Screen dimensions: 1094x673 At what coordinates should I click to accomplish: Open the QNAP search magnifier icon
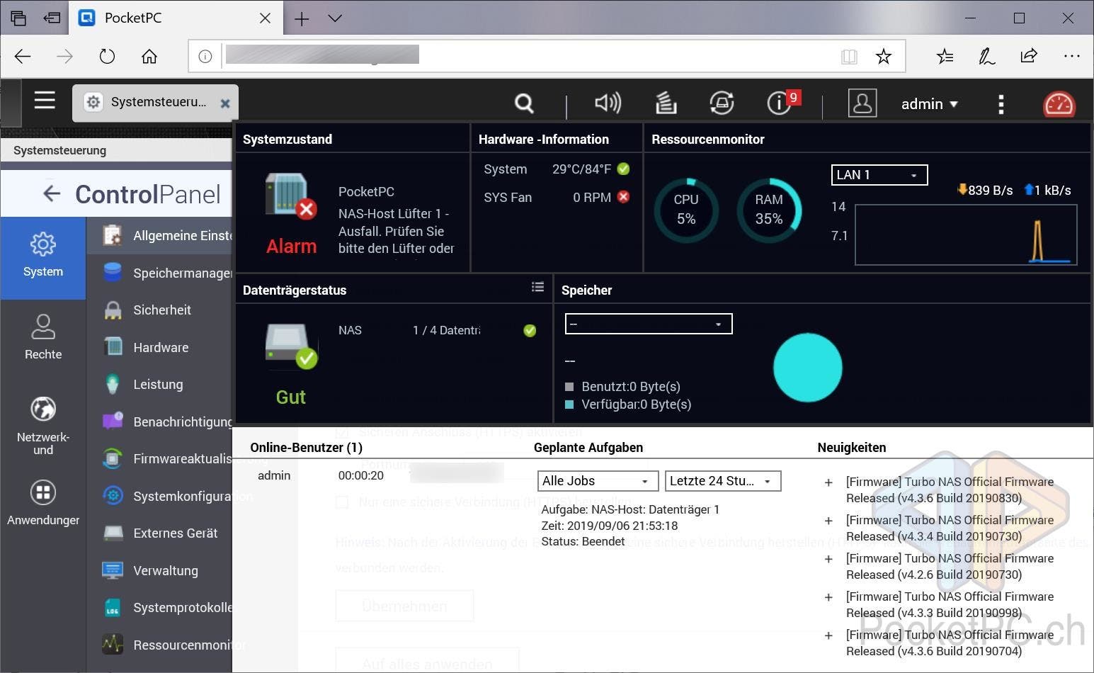[x=524, y=103]
